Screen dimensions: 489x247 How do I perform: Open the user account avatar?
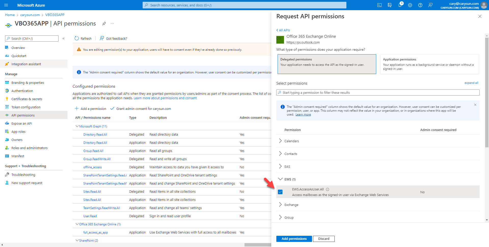[x=484, y=5]
